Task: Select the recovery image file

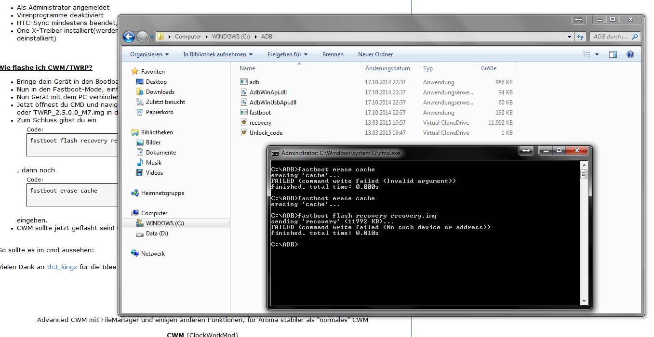Action: (260, 123)
